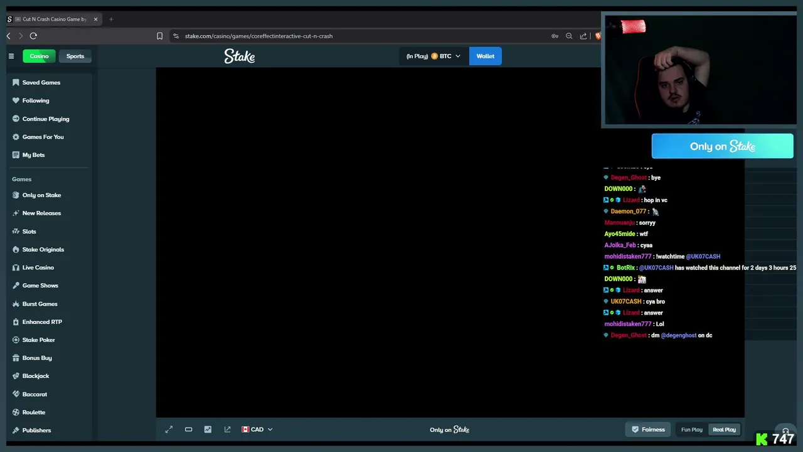Click the streamer webcam overlay
This screenshot has width=803, height=452.
tap(699, 70)
